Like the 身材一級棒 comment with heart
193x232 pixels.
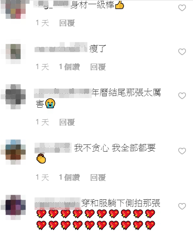coord(182,8)
